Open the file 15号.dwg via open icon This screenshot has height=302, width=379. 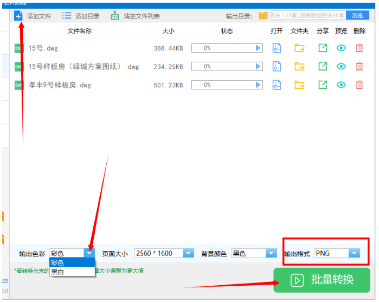pos(277,48)
